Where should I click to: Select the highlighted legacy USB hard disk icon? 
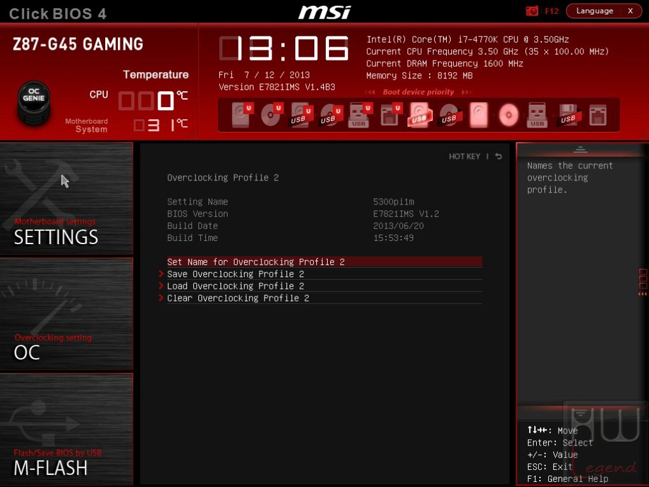pyautogui.click(x=419, y=115)
